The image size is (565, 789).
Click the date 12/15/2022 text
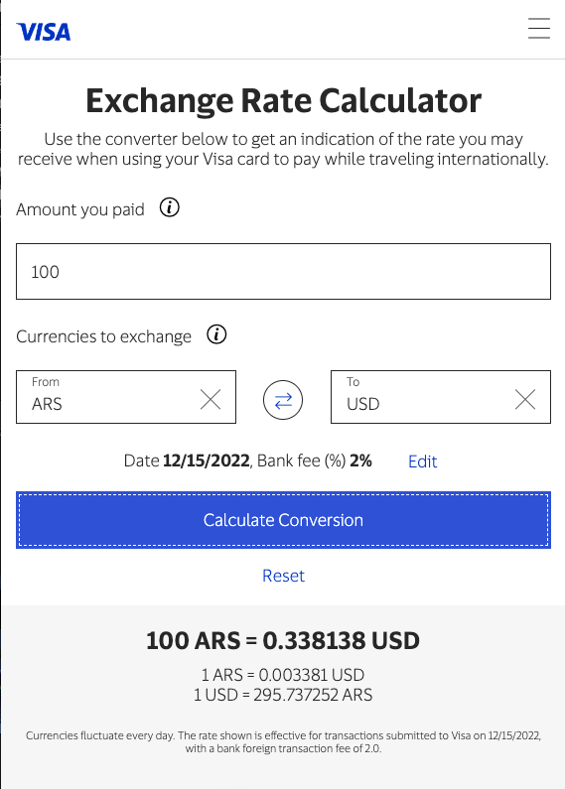click(x=207, y=460)
